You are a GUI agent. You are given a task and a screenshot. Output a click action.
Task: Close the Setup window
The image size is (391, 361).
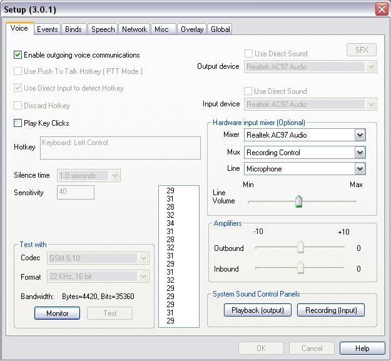(382, 9)
